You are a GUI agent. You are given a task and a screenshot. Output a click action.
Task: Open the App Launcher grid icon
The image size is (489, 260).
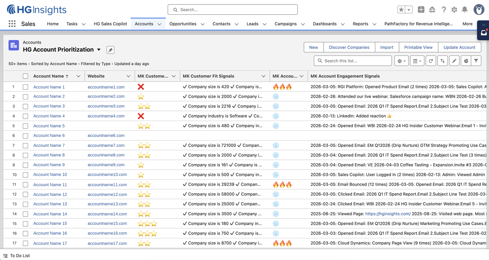[12, 24]
